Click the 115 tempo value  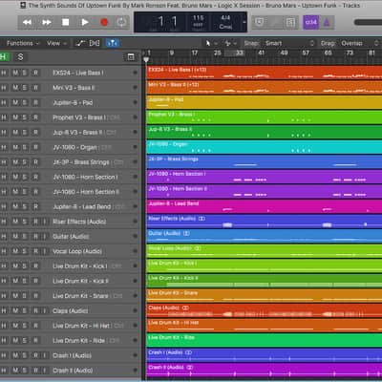[198, 18]
